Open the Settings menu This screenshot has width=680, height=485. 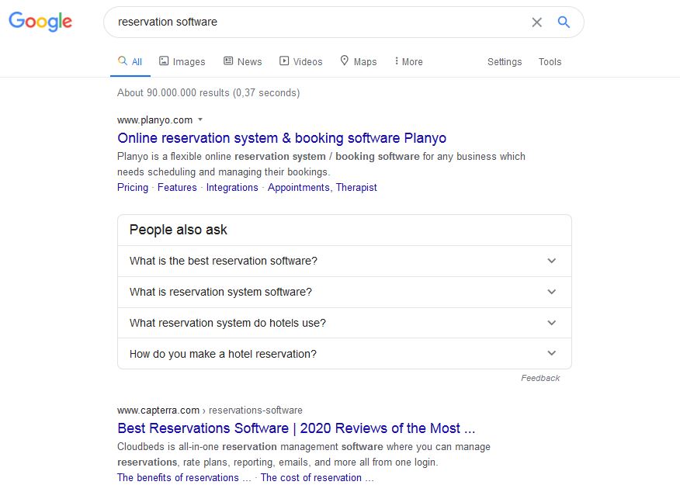[505, 61]
